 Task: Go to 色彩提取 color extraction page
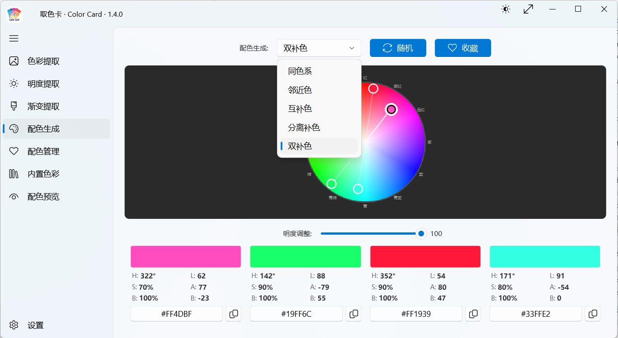[43, 61]
